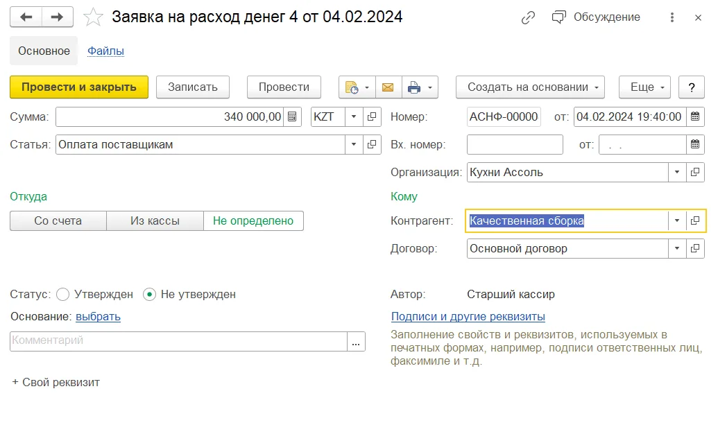Open Подписи и другие реквизиты link
This screenshot has width=718, height=425.
[x=468, y=317]
